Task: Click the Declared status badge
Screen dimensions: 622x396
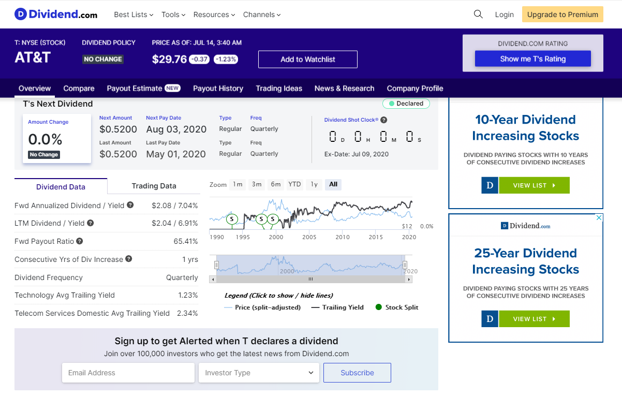Action: click(406, 104)
